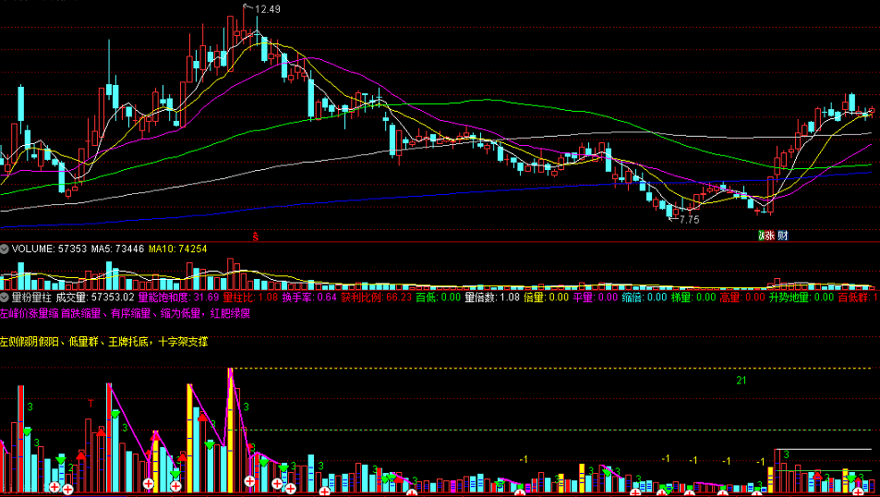
Task: Click the 成交量: 57353.02 readout
Action: pyautogui.click(x=95, y=297)
